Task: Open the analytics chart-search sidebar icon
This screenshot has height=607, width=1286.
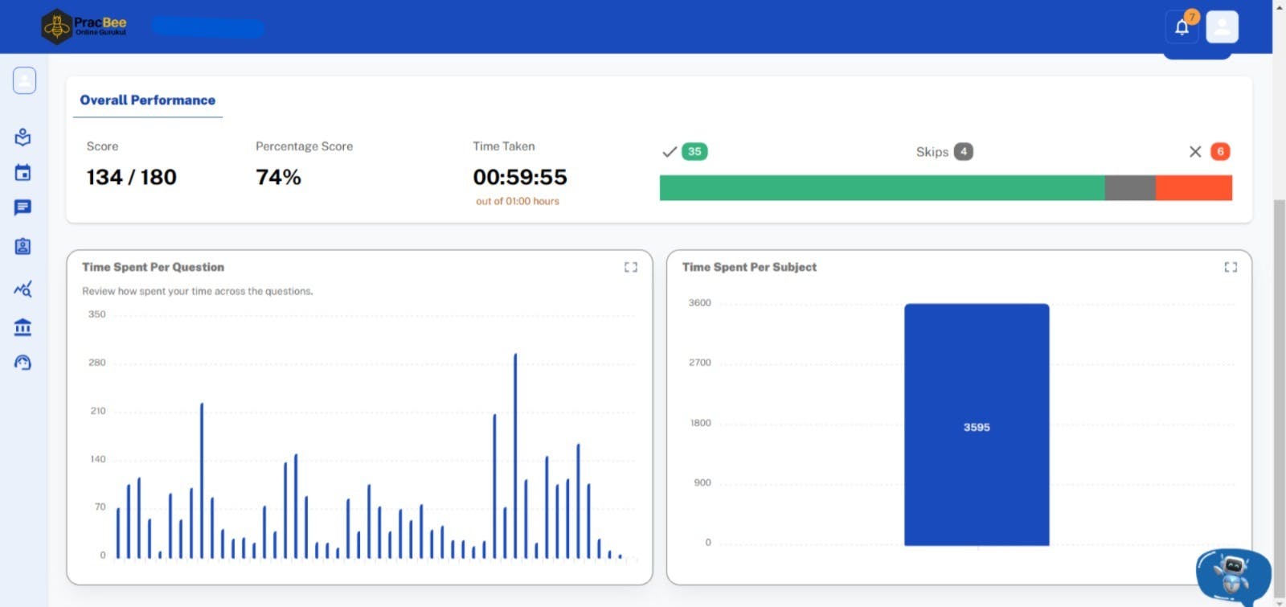Action: coord(23,289)
